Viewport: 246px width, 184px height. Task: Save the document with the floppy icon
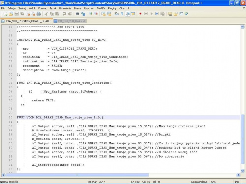pos(17,14)
